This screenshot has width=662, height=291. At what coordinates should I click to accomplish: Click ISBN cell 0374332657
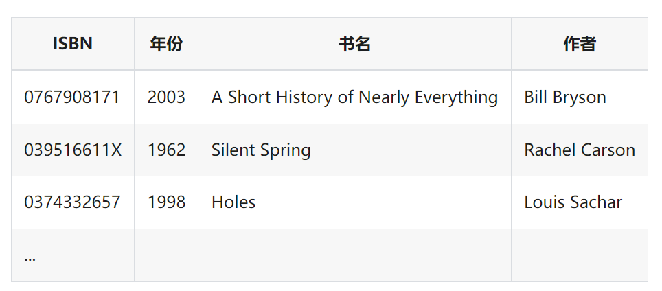click(x=73, y=202)
